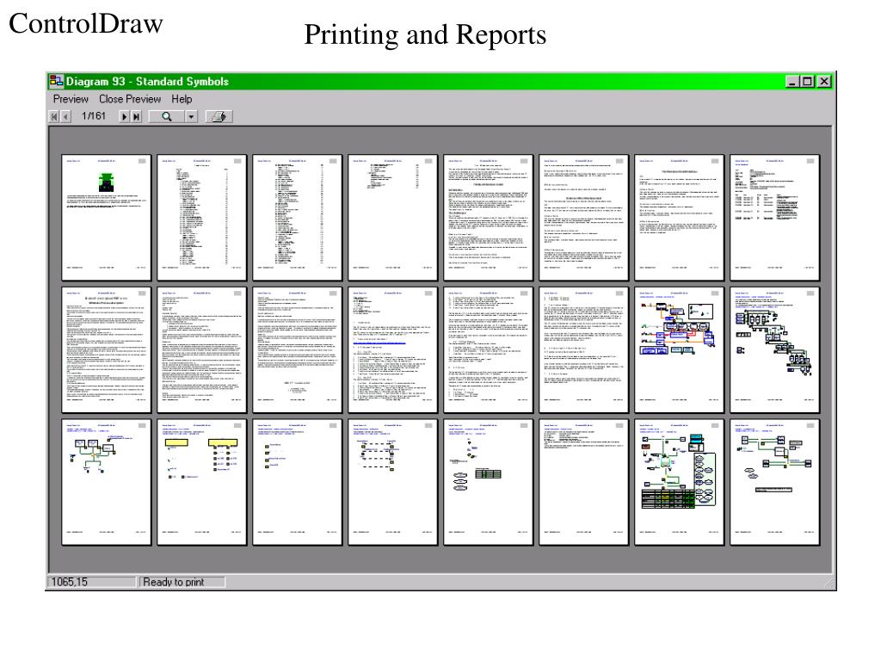Open the zoom level dropdown arrow
This screenshot has width=881, height=661.
pyautogui.click(x=192, y=116)
